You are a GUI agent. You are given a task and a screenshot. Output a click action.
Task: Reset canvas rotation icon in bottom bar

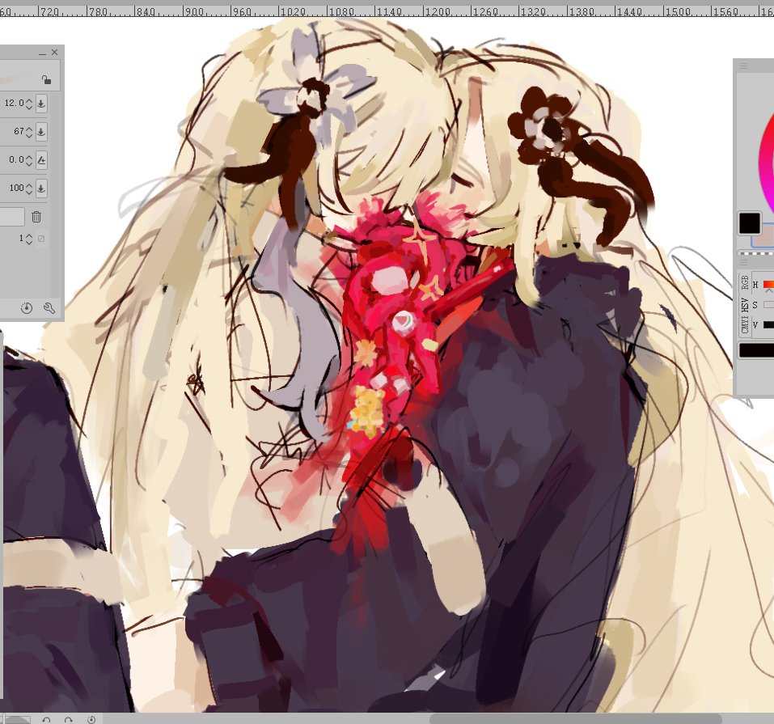91,720
